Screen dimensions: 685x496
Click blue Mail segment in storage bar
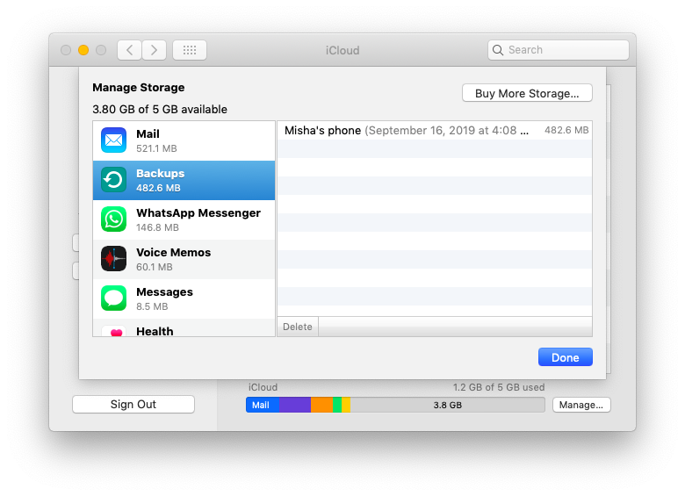[262, 405]
